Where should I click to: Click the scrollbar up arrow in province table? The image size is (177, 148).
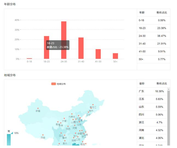pos(168,89)
